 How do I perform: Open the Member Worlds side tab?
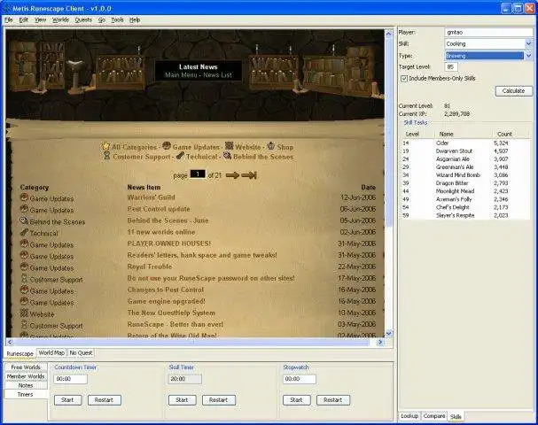click(x=26, y=376)
